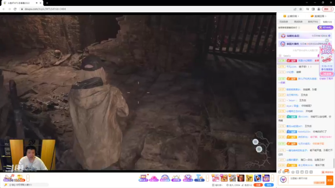Open the task ship icon below video

(x=9, y=178)
